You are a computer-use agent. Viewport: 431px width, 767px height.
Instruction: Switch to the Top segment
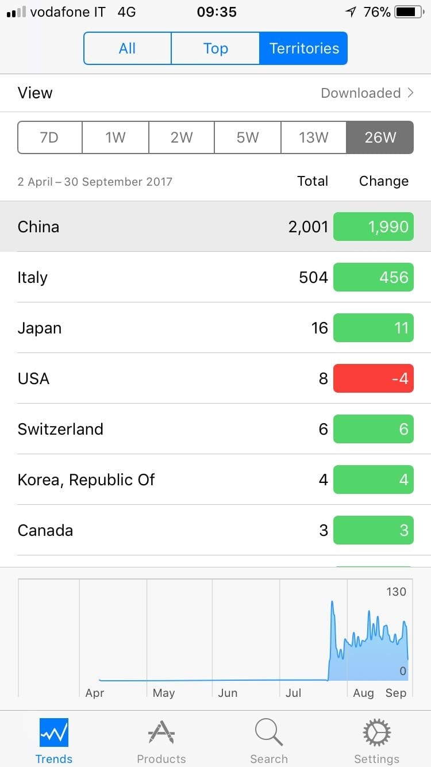pos(215,48)
